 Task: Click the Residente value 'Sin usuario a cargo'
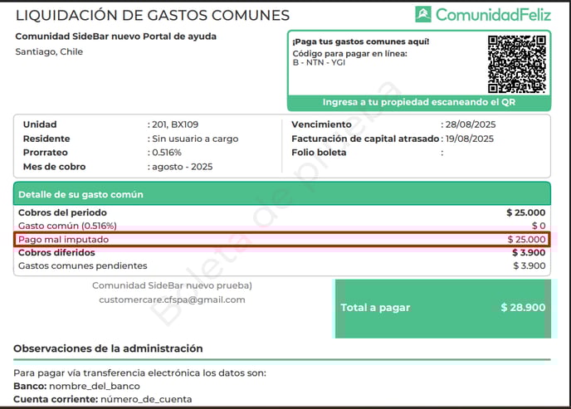coord(195,139)
